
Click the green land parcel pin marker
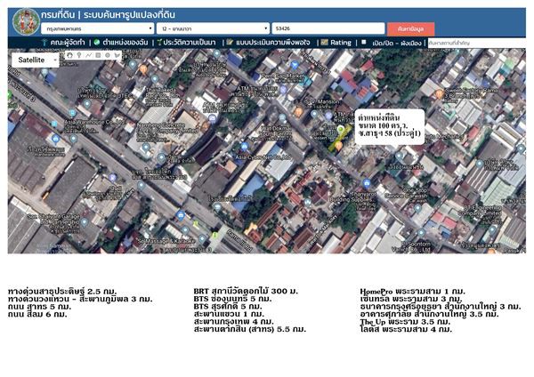click(x=341, y=129)
